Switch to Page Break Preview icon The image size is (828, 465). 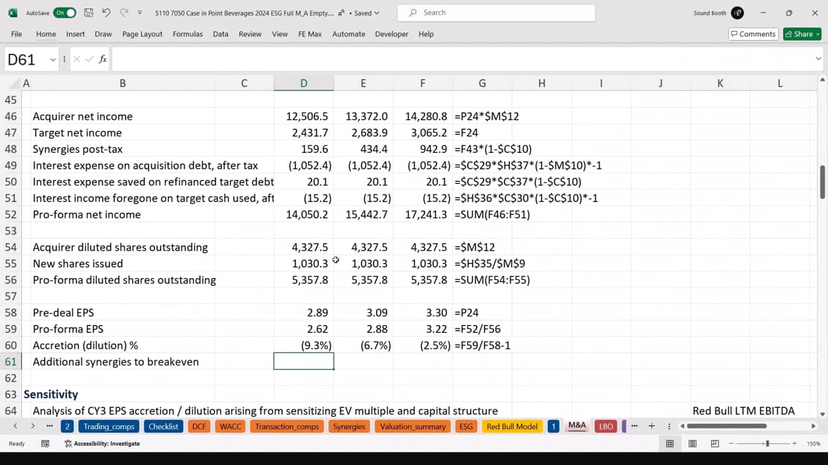point(714,444)
